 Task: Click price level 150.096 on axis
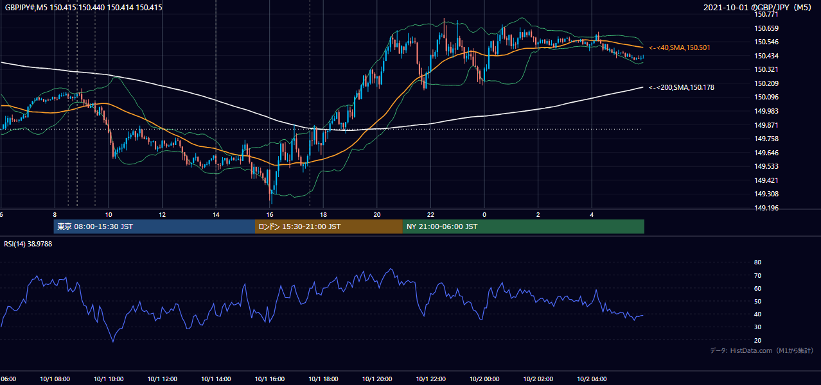766,98
